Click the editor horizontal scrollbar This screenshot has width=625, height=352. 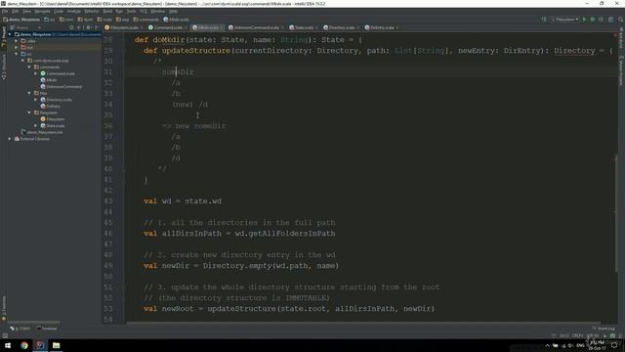(363, 323)
